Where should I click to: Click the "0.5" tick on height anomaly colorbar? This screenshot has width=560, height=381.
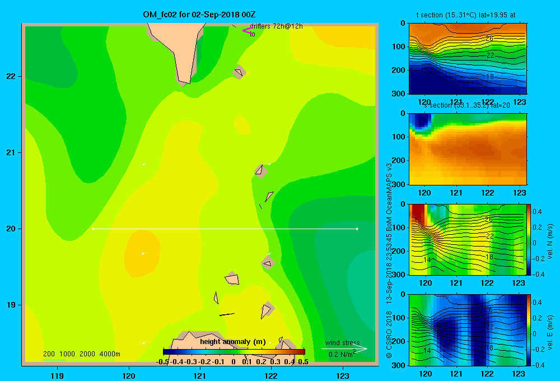click(x=303, y=362)
